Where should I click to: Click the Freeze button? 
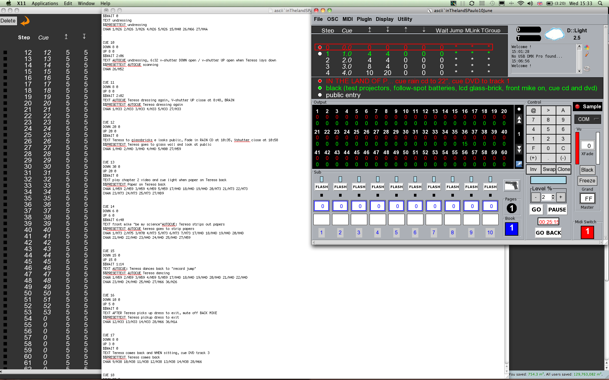[x=587, y=181]
